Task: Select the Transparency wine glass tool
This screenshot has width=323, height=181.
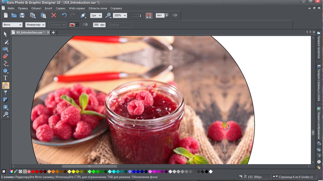Action: [5, 93]
